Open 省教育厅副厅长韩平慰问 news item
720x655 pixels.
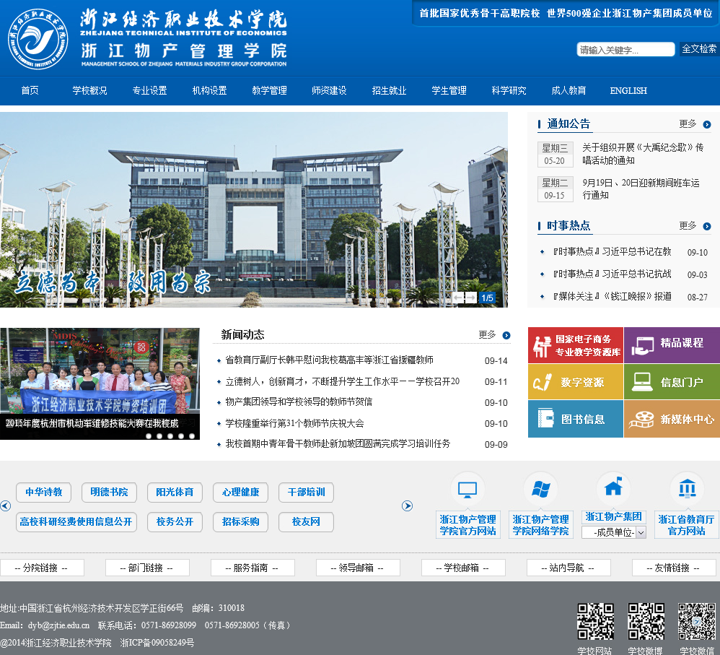[329, 360]
